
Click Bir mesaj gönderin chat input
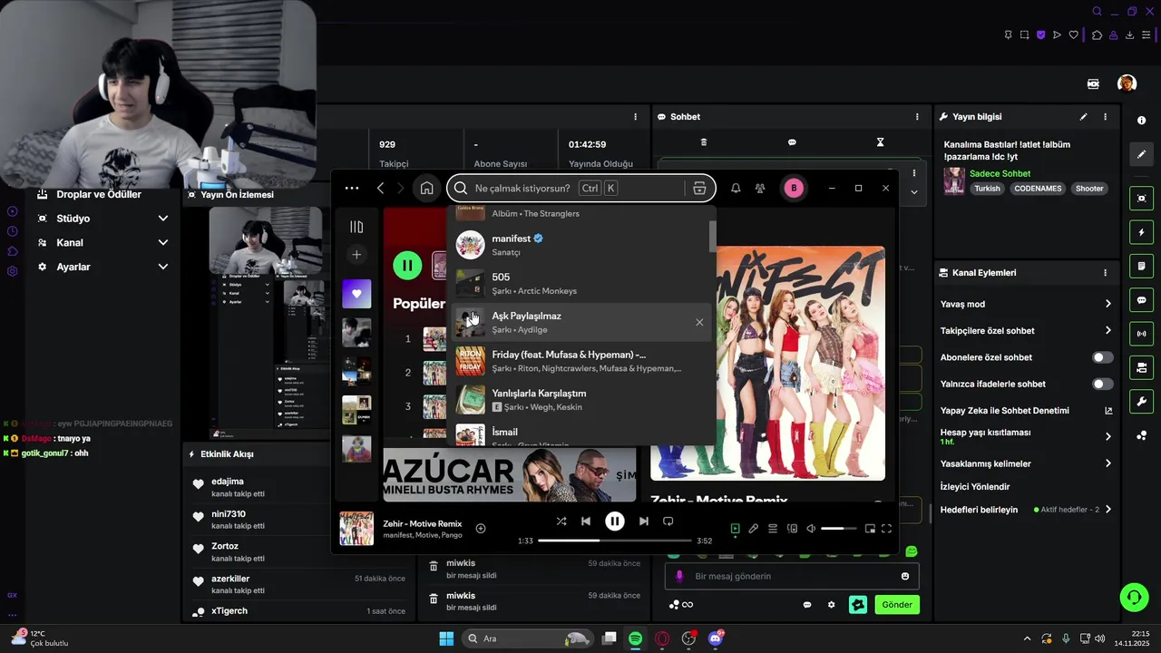792,576
